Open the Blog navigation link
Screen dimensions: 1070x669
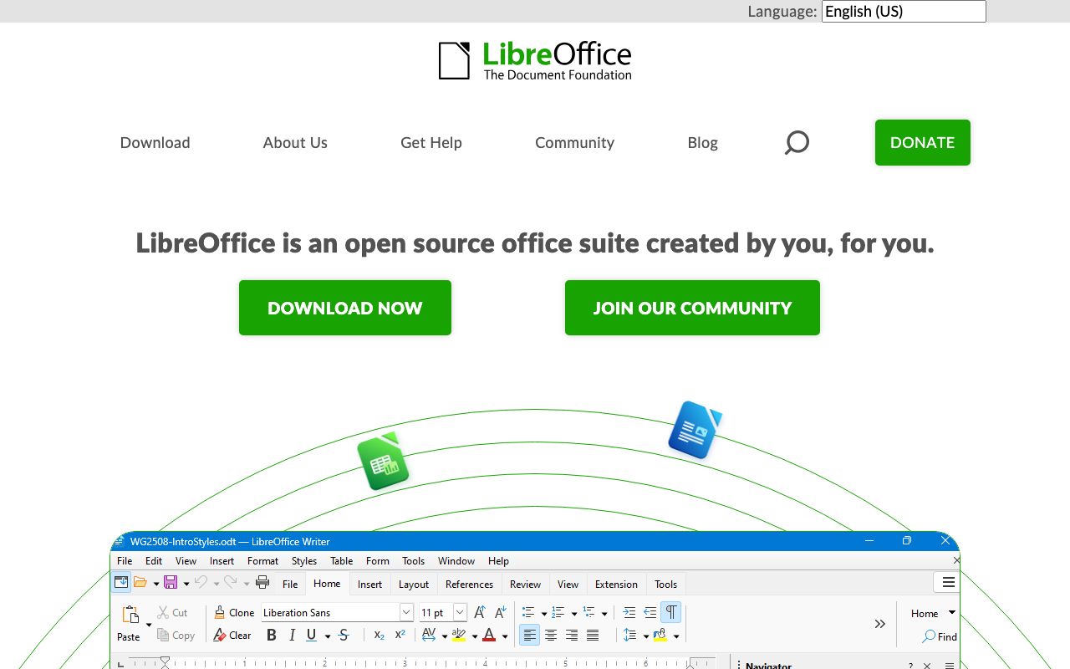coord(703,142)
